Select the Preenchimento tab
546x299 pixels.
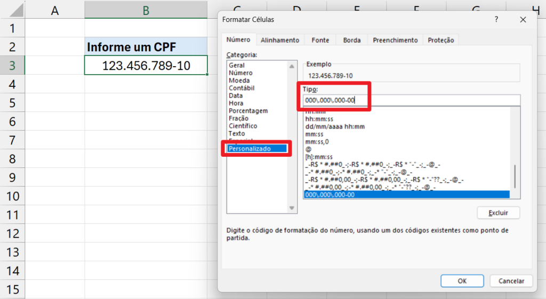point(395,40)
